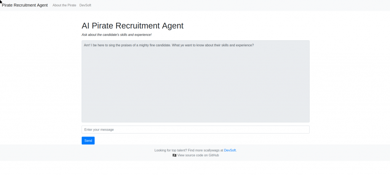Click the word Agent in the navbar brand
The height and width of the screenshot is (175, 390).
pos(42,5)
